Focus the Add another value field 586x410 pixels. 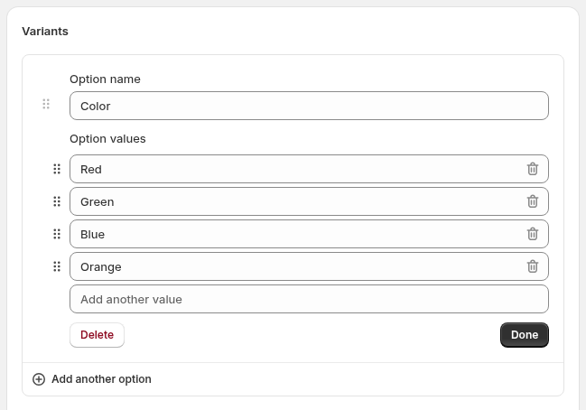(x=309, y=299)
